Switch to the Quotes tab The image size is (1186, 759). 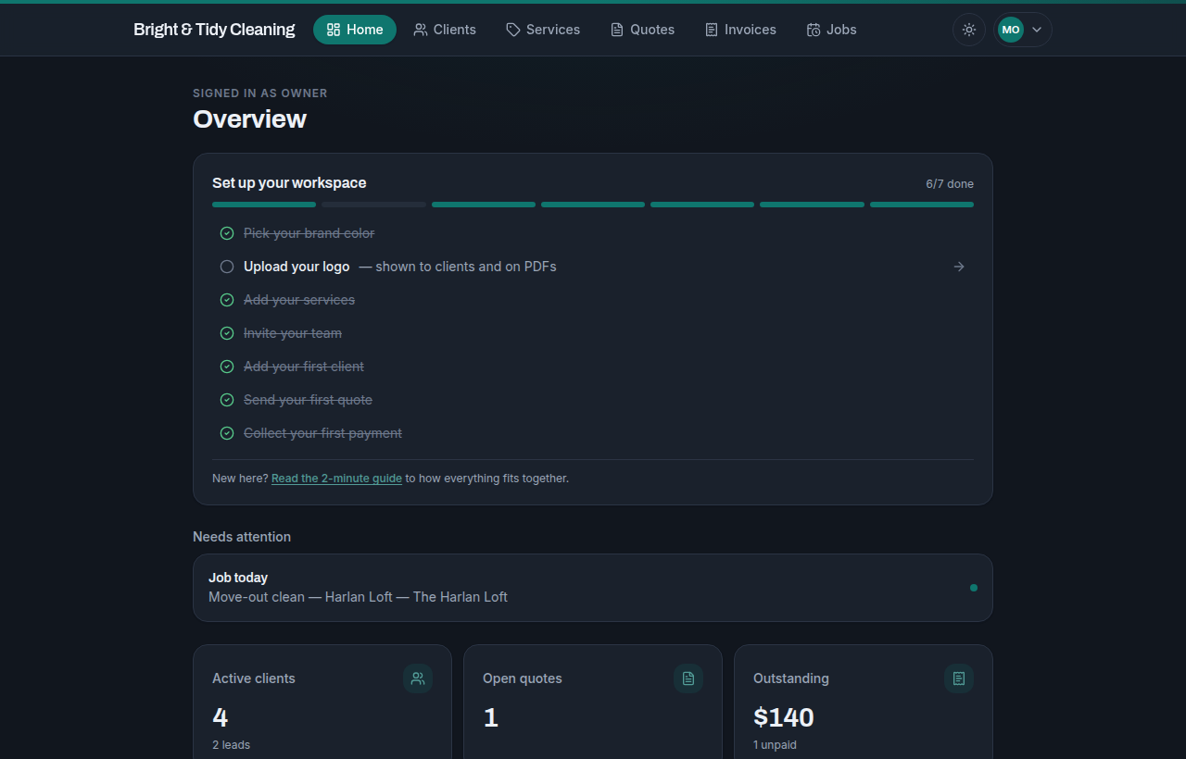tap(642, 30)
